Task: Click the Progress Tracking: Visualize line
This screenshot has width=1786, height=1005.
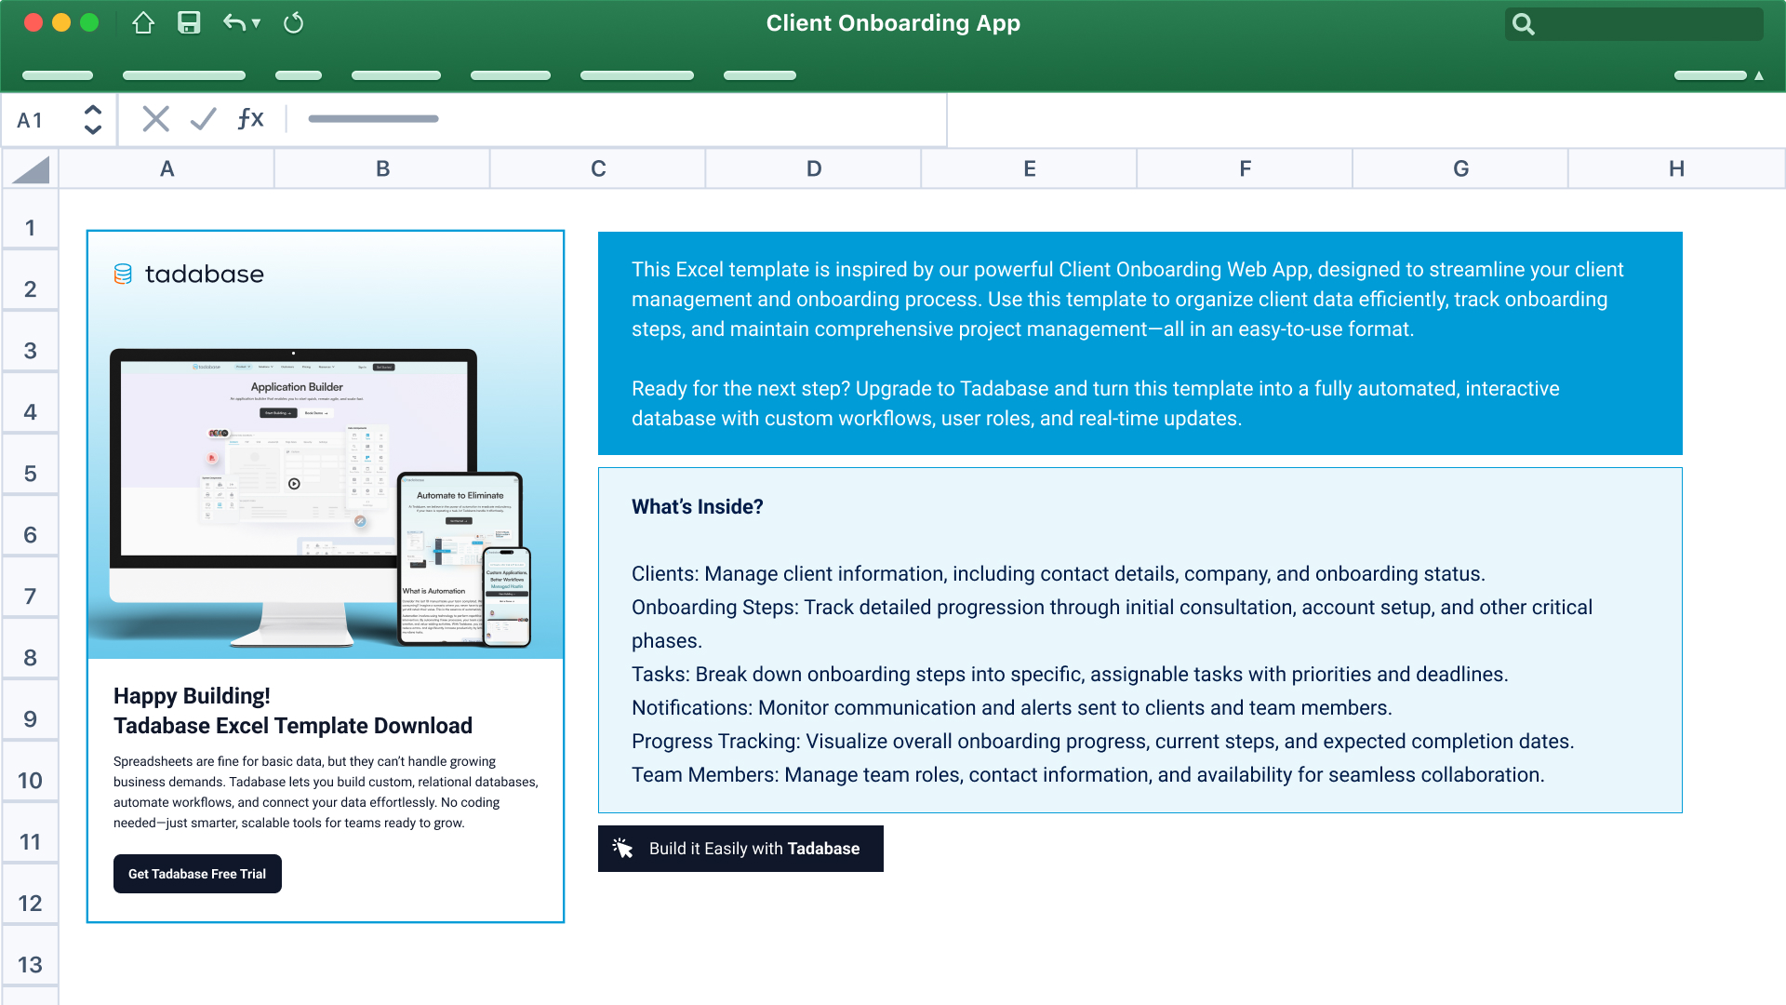Action: click(1103, 742)
